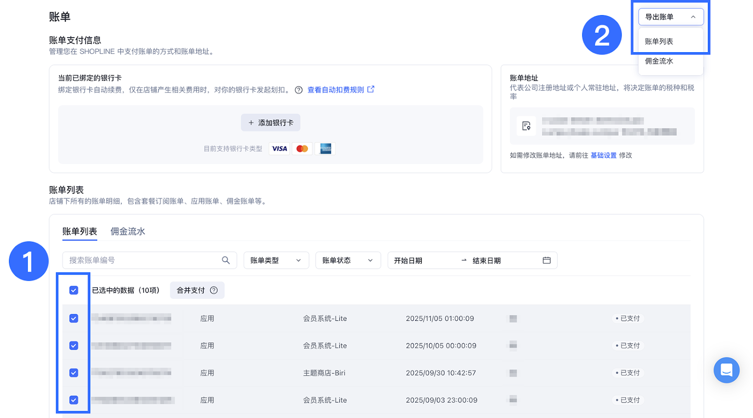753x418 pixels.
Task: Open the 基础设置 link
Action: coord(603,155)
